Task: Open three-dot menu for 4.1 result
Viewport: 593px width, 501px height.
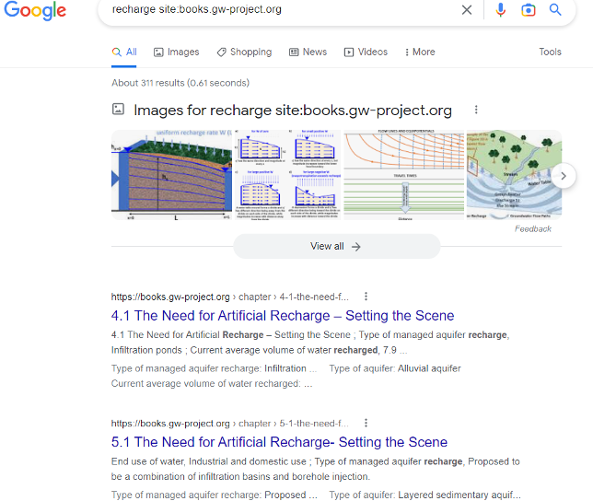Action: (x=366, y=297)
